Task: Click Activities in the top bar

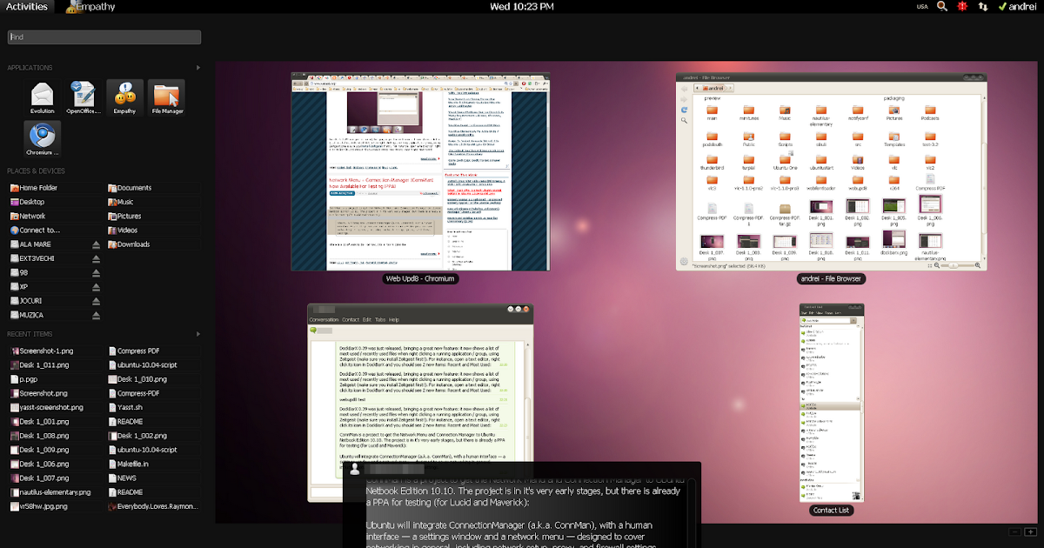Action: 26,6
